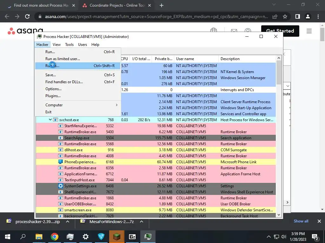The width and height of the screenshot is (325, 243).
Task: Click the ApplicationFrame... process icon
Action: [61, 174]
